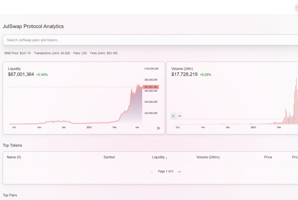Click the Transactions (24H): 60,928 stat
The width and height of the screenshot is (298, 200).
[x=52, y=53]
